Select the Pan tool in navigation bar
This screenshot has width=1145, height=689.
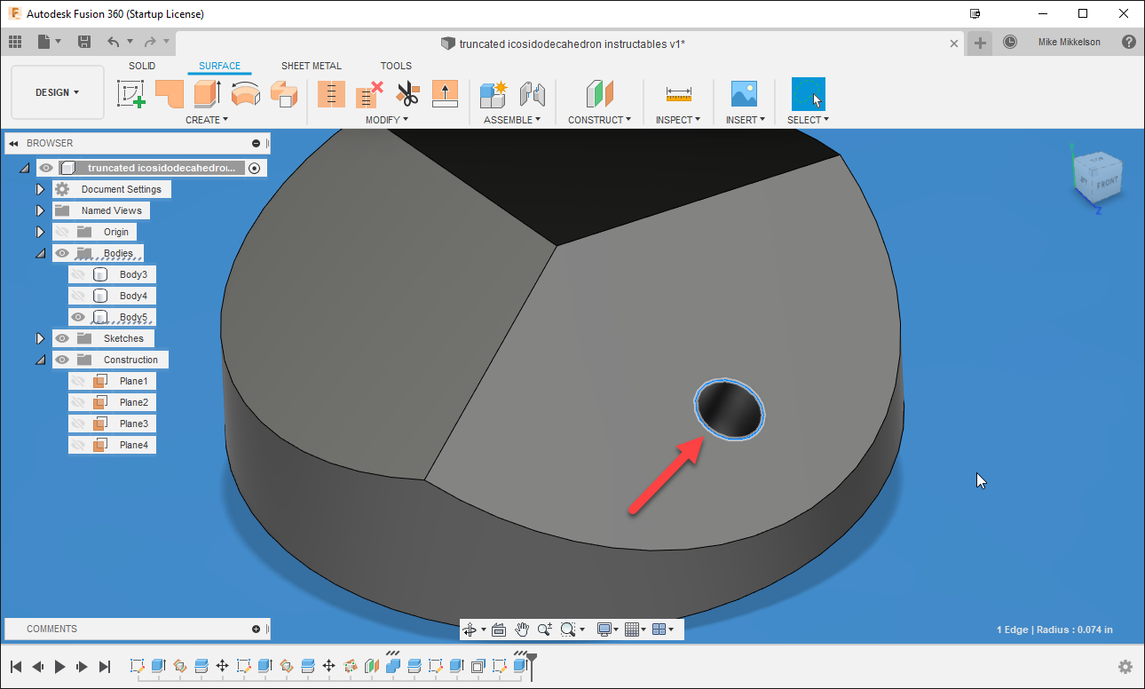[x=522, y=629]
